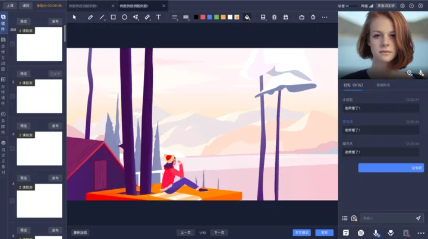This screenshot has height=239, width=428.
Task: Toggle the camera icon on teacher video
Action: click(x=410, y=73)
